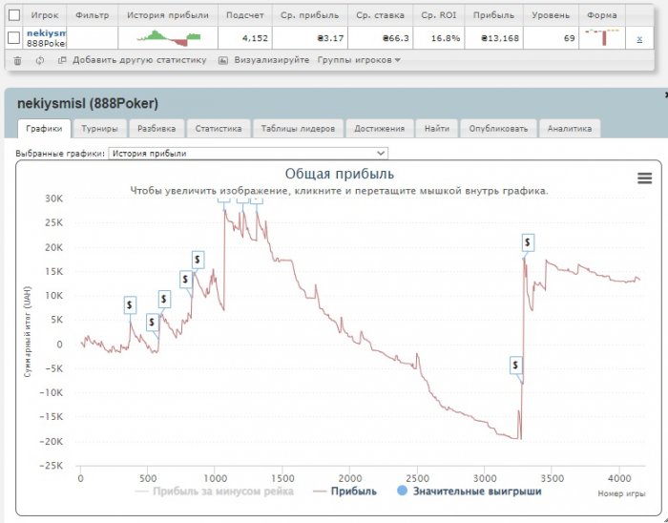Click the Фильтр column header
This screenshot has height=523, width=668.
pyautogui.click(x=92, y=15)
